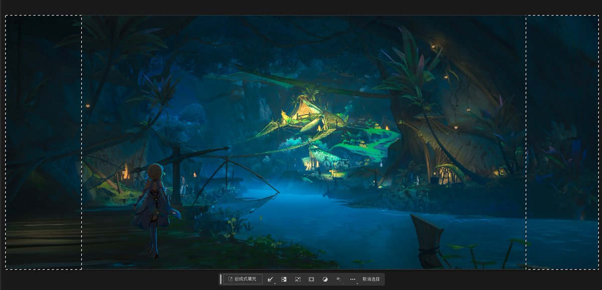Open the three-dots more options menu
Viewport: 602px width, 290px height.
click(353, 279)
